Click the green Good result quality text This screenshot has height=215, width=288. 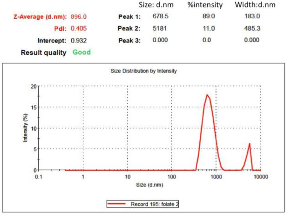pos(82,52)
